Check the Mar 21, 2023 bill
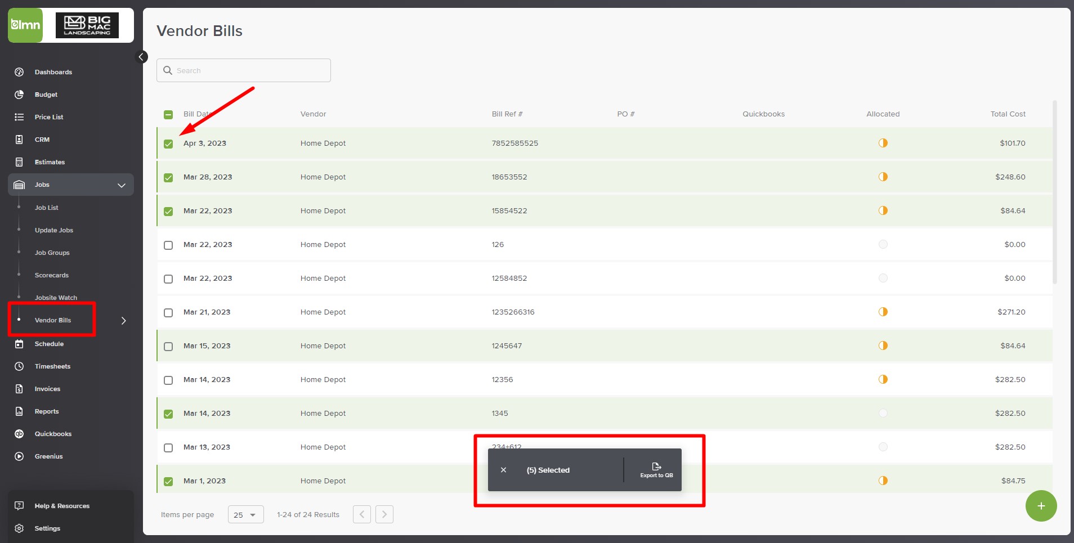Screen dimensions: 1074x543 [x=168, y=313]
